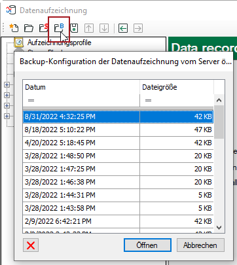Go forward with the grey right arrow

click(x=138, y=28)
